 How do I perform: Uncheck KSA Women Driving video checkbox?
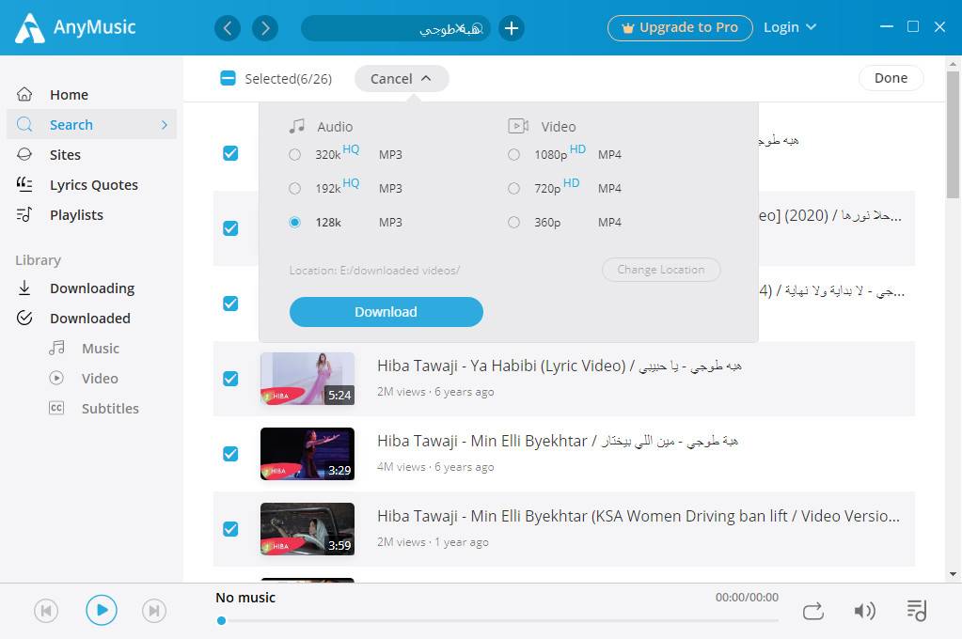[x=230, y=529]
